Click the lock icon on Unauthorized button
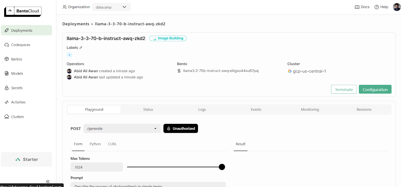401x187 pixels. [169, 129]
